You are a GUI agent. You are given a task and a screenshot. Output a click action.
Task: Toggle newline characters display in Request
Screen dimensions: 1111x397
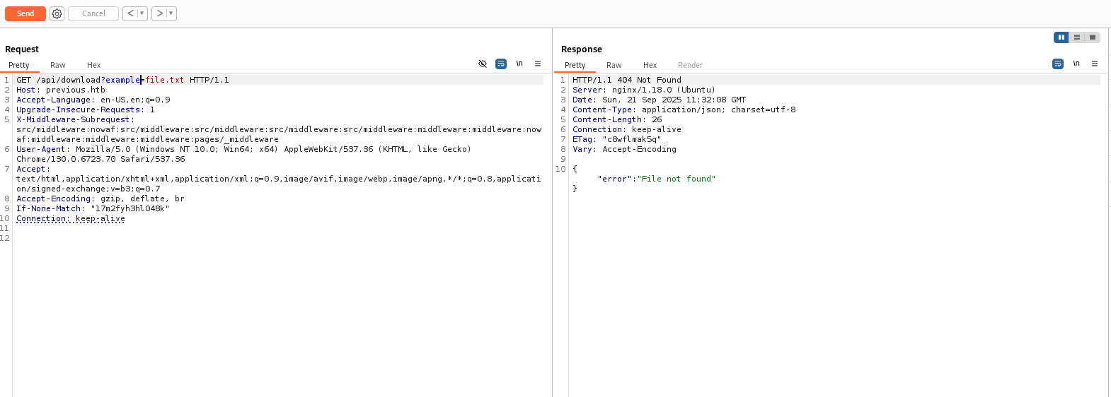[x=519, y=64]
